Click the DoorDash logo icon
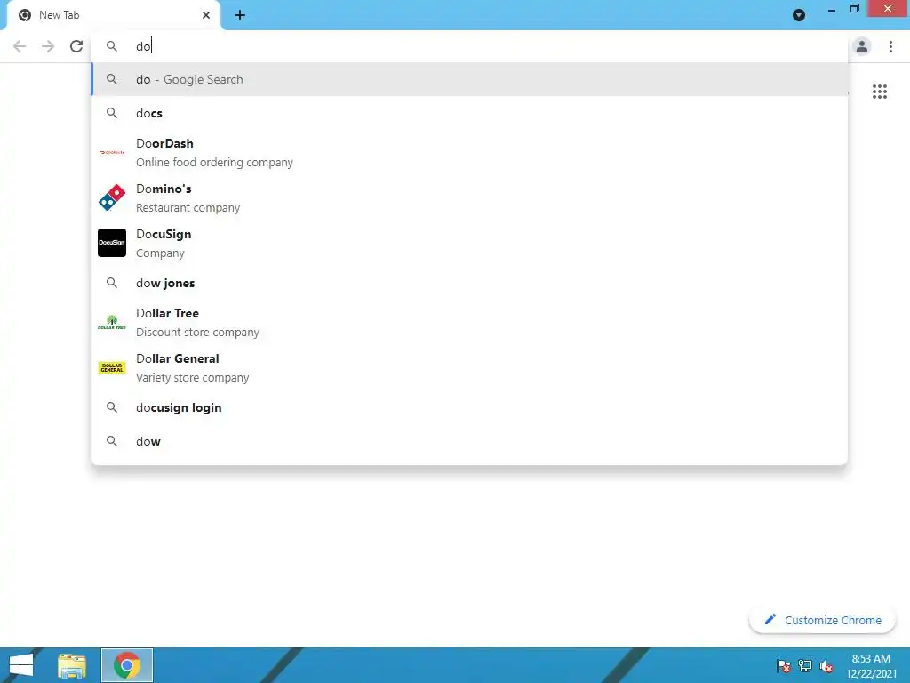 (x=112, y=152)
